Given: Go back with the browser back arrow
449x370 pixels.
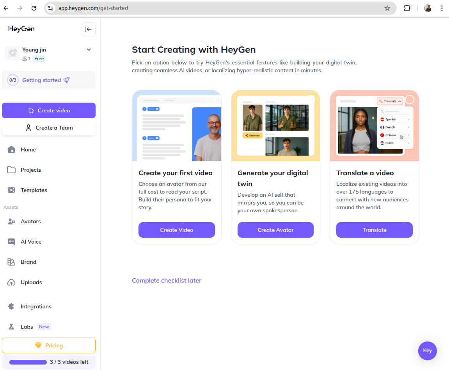Looking at the screenshot, I should 6,8.
